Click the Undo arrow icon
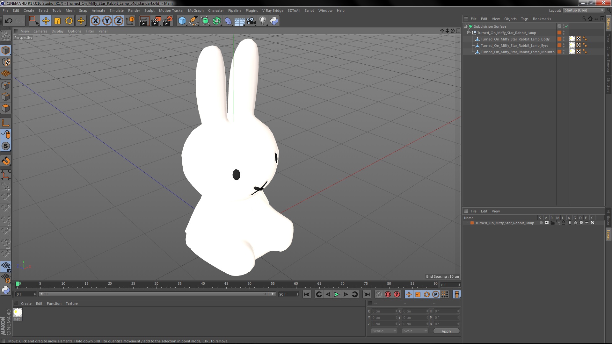Screen dimensions: 612x344 8,21
